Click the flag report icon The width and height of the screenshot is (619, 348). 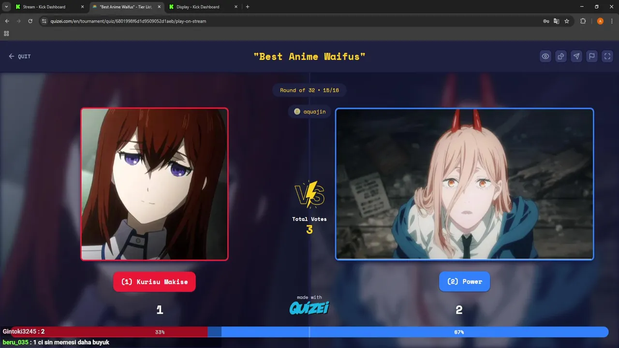[592, 56]
